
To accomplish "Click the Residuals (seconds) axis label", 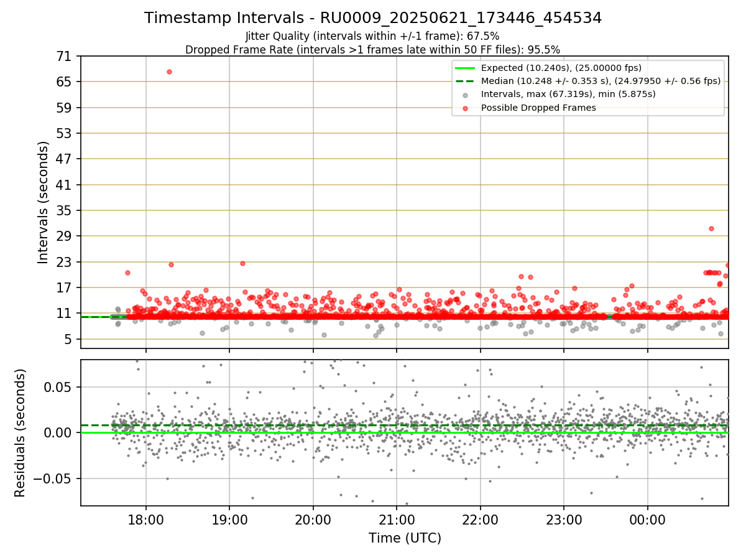I will [x=21, y=432].
